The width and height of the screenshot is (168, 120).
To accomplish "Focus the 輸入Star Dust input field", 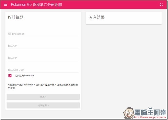I will click(x=43, y=70).
